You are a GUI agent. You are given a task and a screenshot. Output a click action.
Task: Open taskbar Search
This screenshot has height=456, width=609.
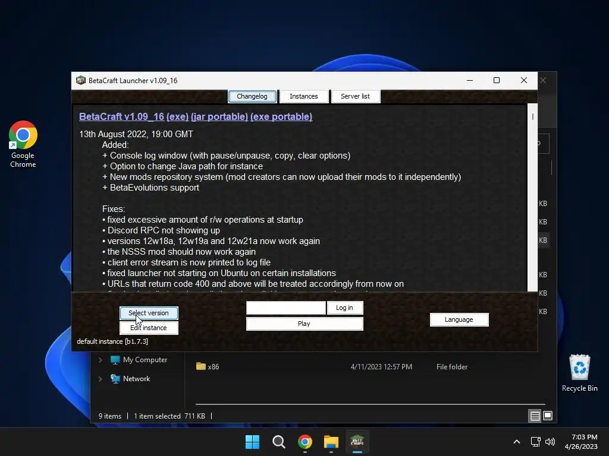tap(278, 442)
